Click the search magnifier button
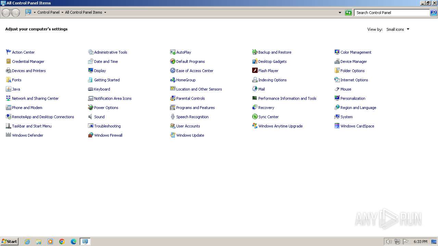The height and width of the screenshot is (246, 438). pos(434,13)
